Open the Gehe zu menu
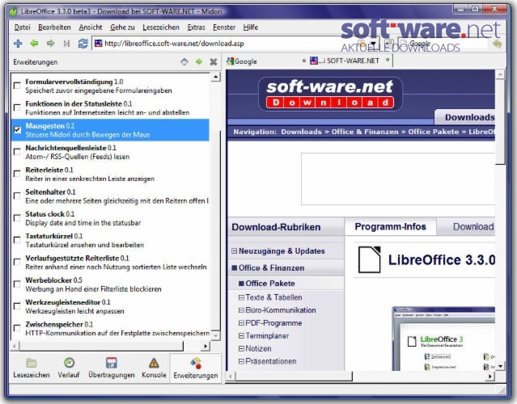The width and height of the screenshot is (517, 404). coord(122,27)
